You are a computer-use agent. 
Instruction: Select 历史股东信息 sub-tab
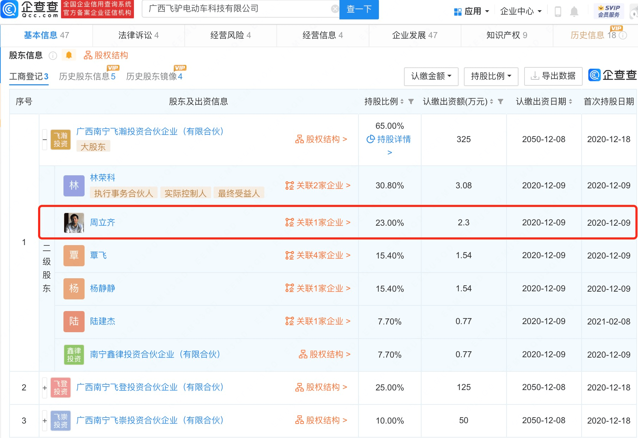87,77
